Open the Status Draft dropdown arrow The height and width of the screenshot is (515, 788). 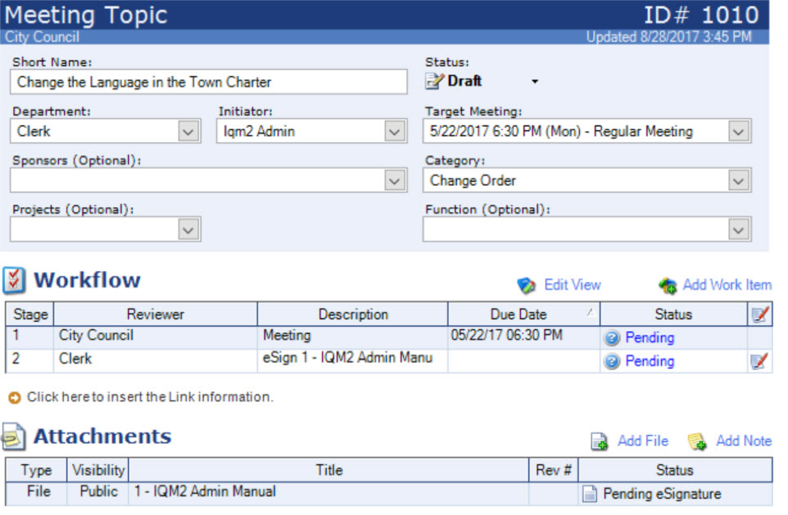535,82
